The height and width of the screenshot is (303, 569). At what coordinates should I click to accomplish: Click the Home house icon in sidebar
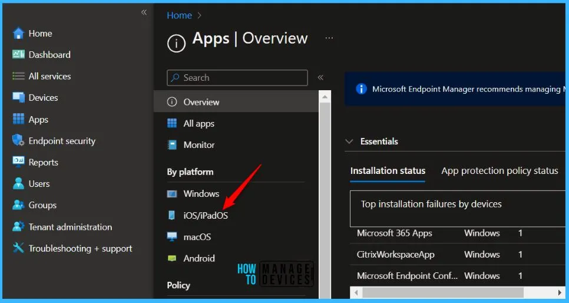(x=18, y=34)
